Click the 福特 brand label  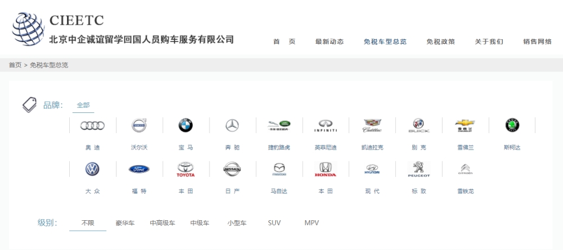139,191
